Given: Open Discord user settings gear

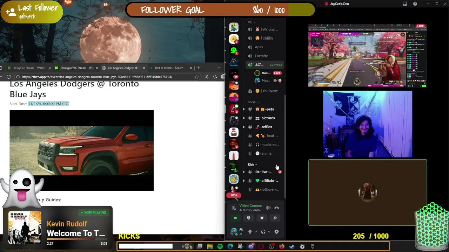Looking at the screenshot, I should point(276,232).
